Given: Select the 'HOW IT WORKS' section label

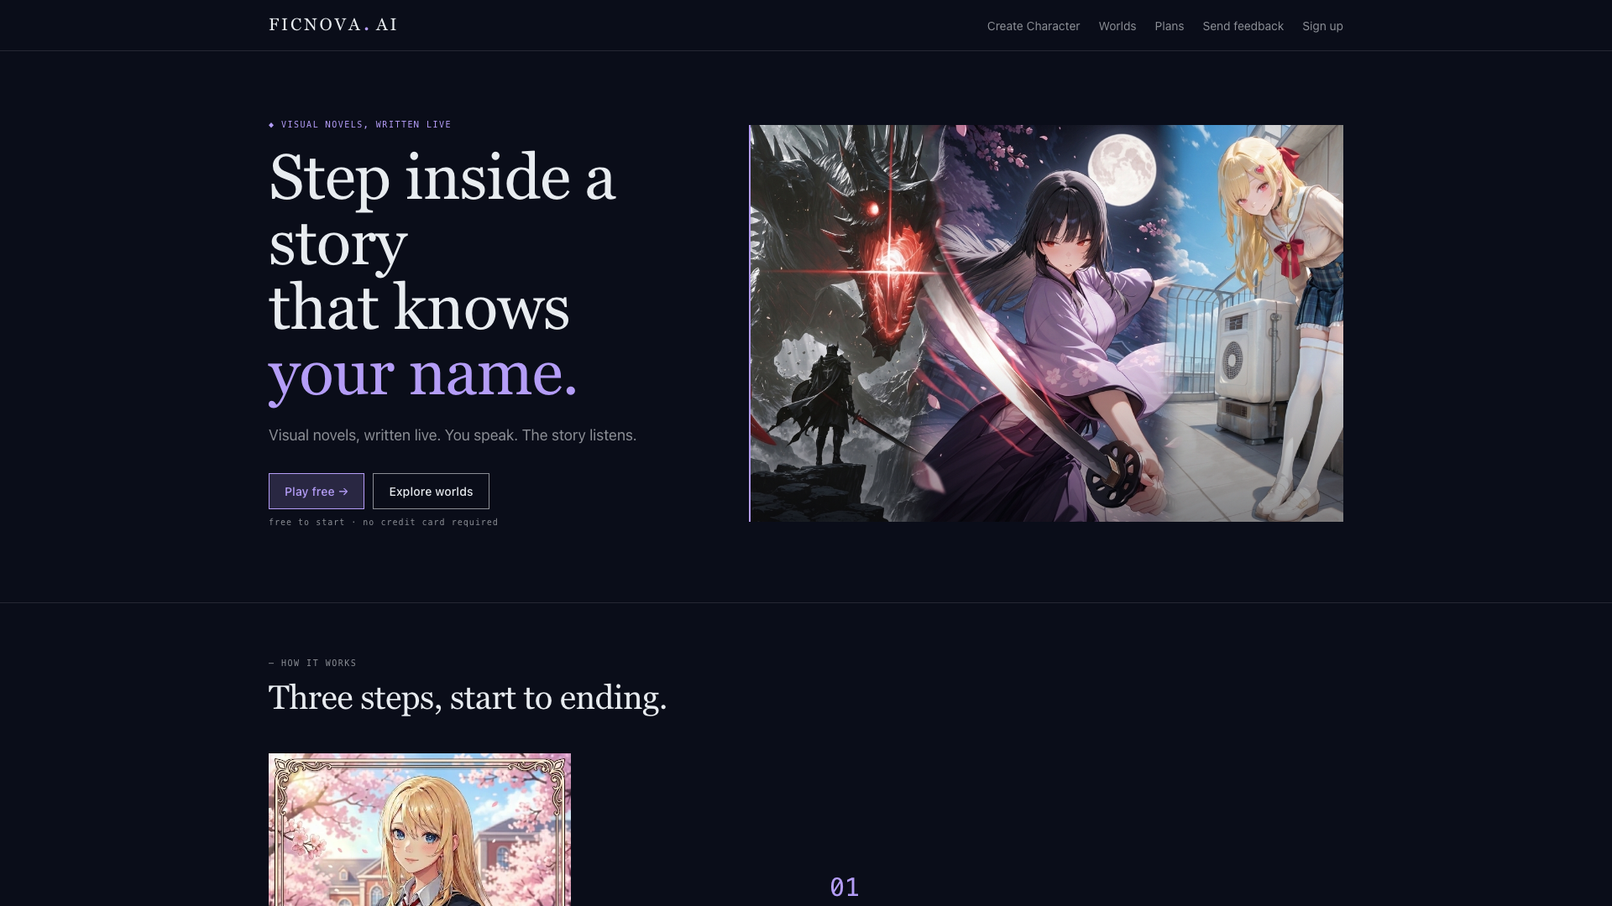Looking at the screenshot, I should [318, 663].
